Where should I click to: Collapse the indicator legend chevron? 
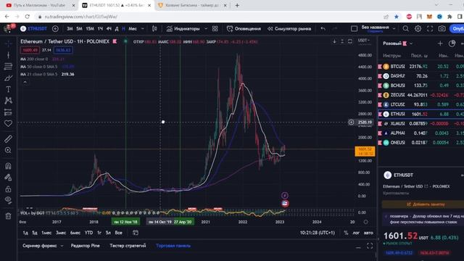point(25,82)
